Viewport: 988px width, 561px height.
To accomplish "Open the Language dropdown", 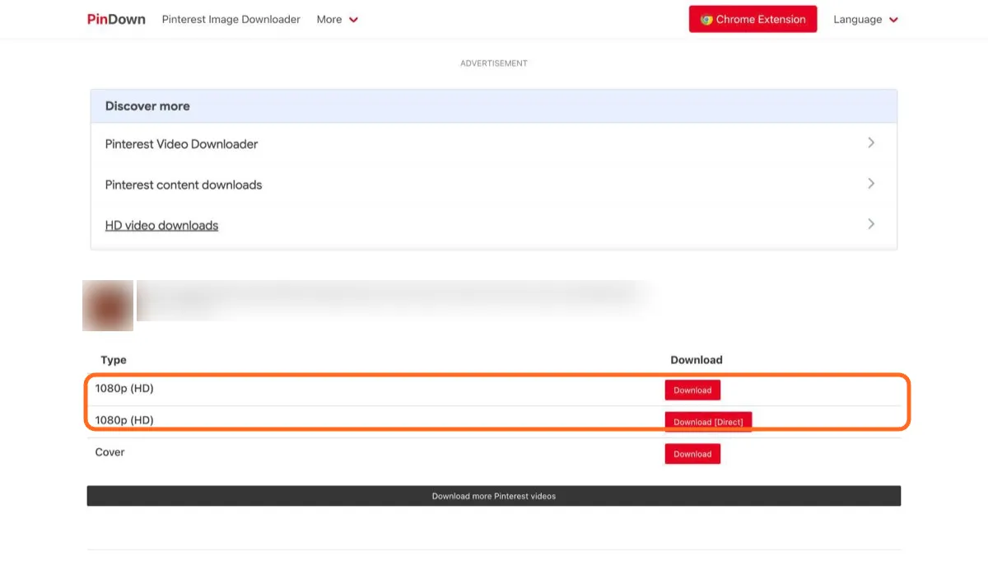I will tap(866, 19).
